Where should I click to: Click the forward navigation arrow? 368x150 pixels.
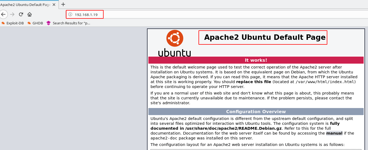click(12, 14)
